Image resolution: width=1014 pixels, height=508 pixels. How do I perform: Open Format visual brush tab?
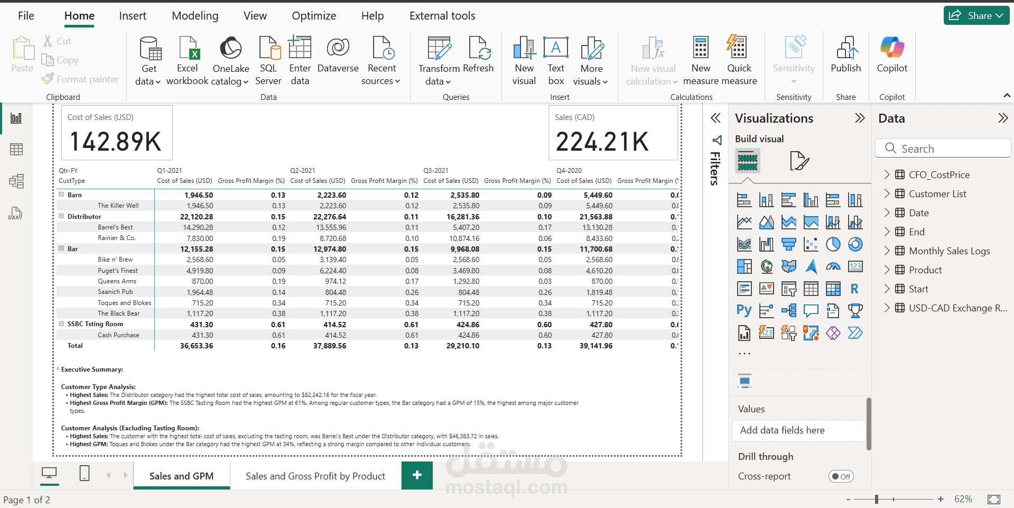point(799,161)
